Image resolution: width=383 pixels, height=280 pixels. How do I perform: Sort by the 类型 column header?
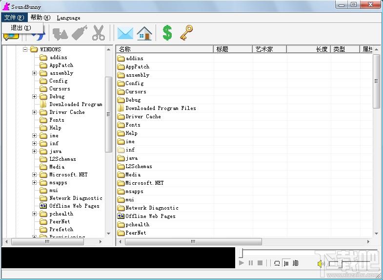(345, 49)
